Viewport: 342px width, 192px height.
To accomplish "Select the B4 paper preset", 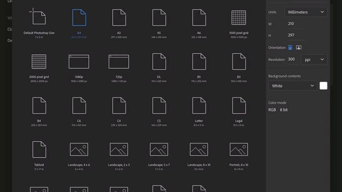I will (39, 111).
